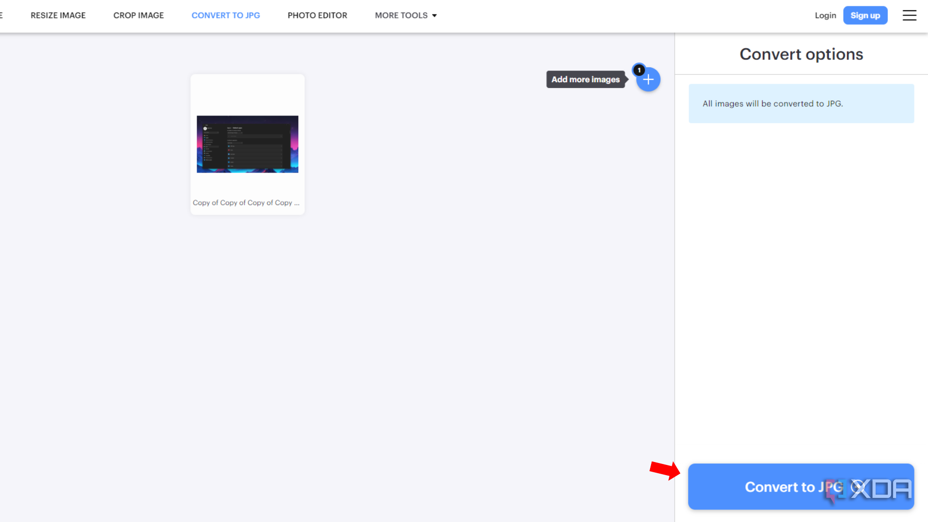This screenshot has height=522, width=928.
Task: Click the red arrow annotation
Action: click(665, 470)
